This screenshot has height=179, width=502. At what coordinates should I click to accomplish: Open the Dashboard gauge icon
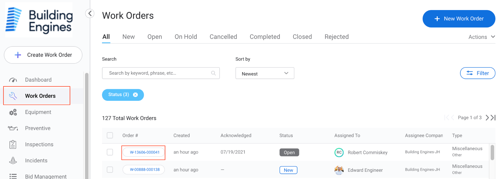(13, 80)
